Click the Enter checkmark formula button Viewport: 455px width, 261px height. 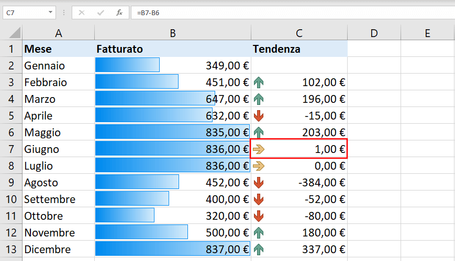pos(101,13)
